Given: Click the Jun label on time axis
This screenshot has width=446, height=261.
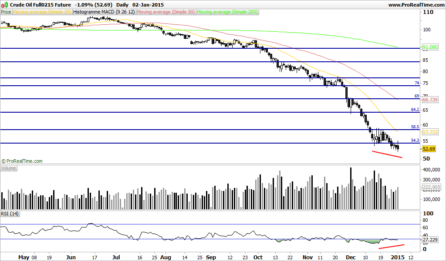Looking at the screenshot, I should pyautogui.click(x=71, y=258).
